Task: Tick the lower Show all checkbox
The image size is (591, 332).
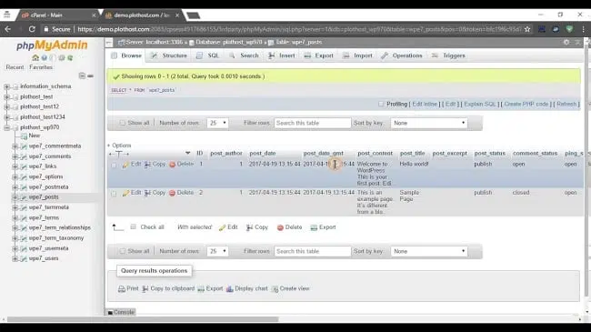Action: 123,251
